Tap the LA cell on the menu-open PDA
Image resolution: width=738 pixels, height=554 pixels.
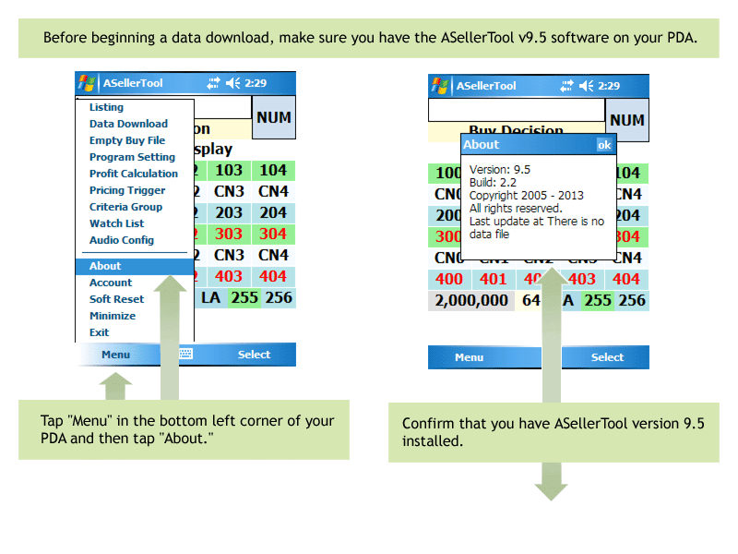pos(211,297)
